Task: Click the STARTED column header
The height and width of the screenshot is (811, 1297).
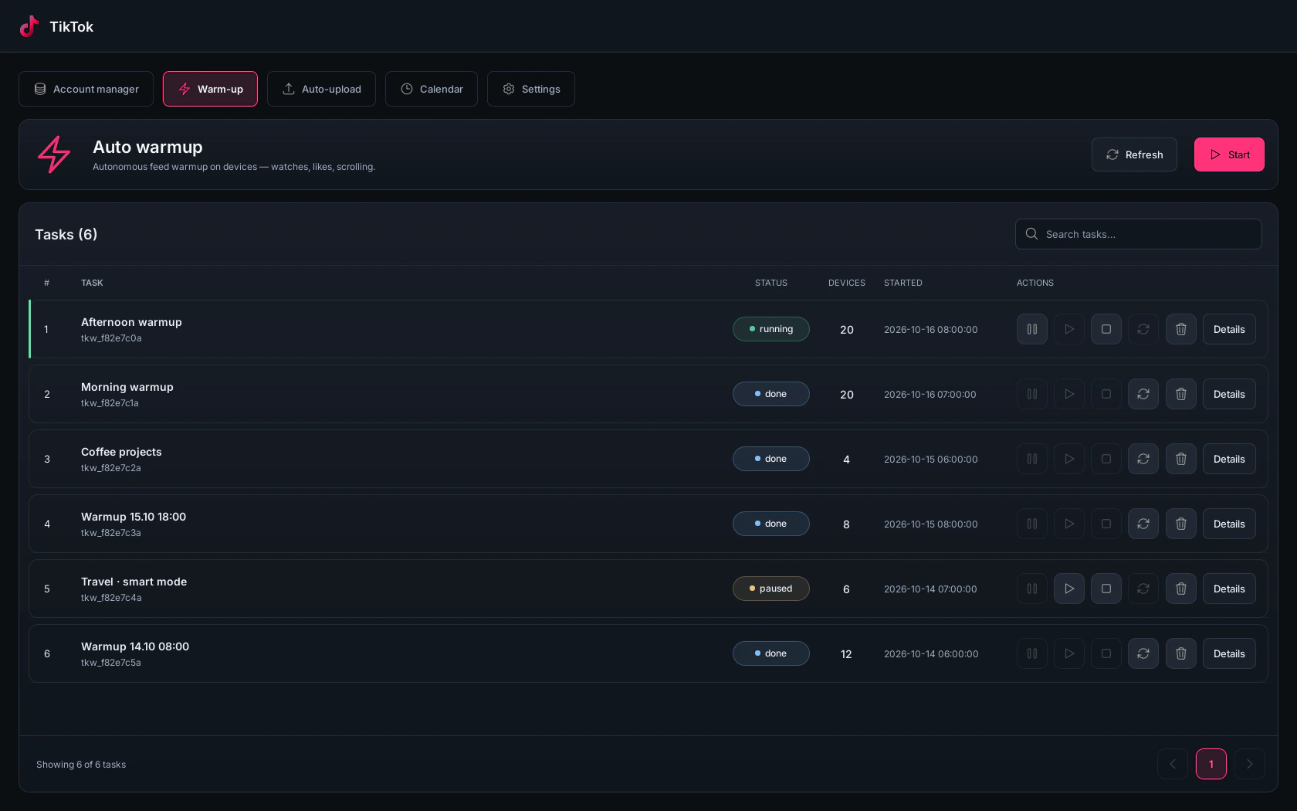Action: point(903,283)
